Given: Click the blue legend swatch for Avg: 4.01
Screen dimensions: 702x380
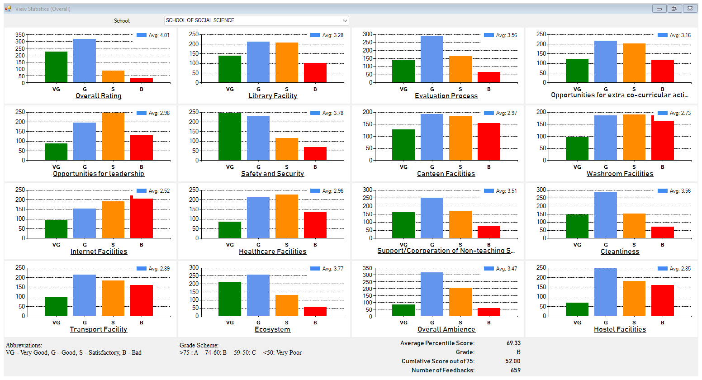Looking at the screenshot, I should 142,35.
